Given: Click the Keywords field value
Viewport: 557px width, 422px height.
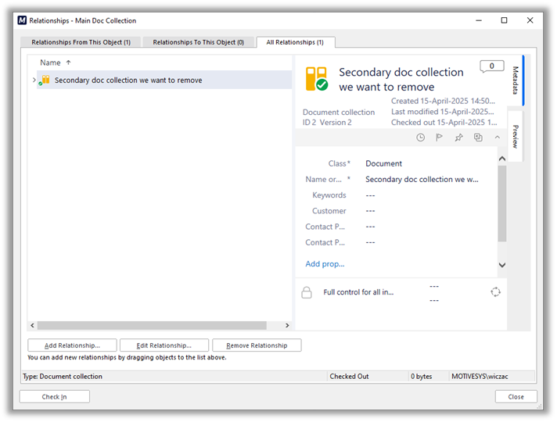Looking at the screenshot, I should 370,195.
